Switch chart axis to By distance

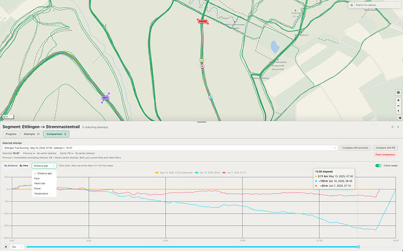coord(11,166)
